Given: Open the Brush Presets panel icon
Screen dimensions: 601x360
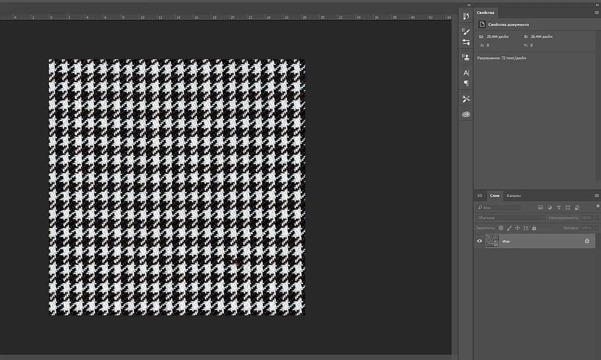Looking at the screenshot, I should click(466, 42).
